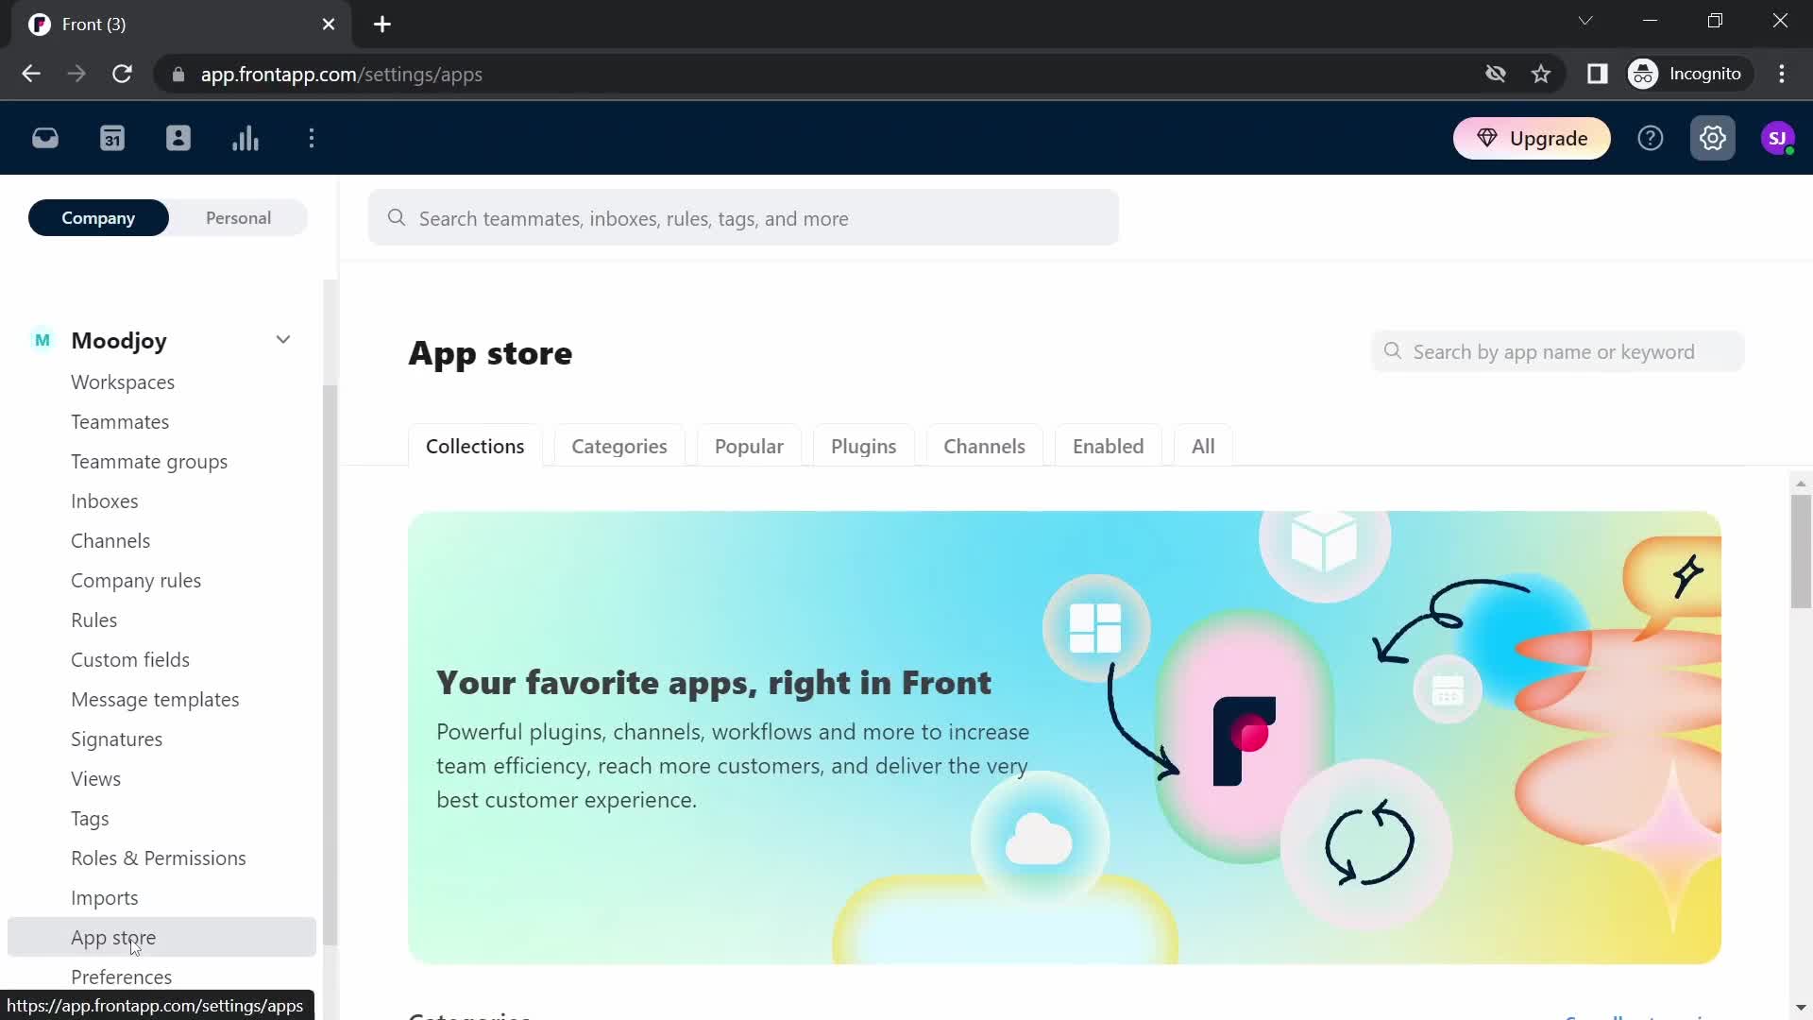This screenshot has height=1020, width=1813.
Task: Select the contacts icon
Action: 178,138
